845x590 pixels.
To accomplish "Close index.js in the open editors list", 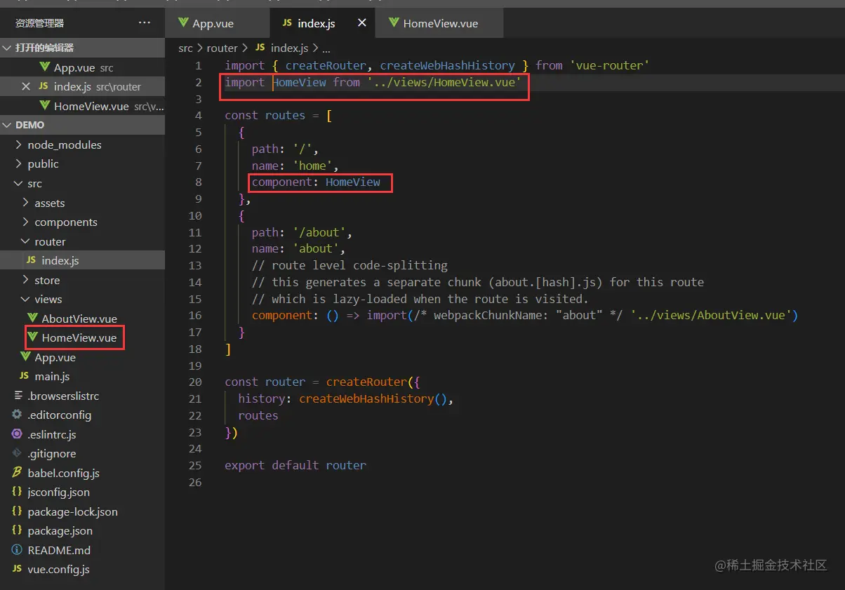I will click(x=26, y=87).
